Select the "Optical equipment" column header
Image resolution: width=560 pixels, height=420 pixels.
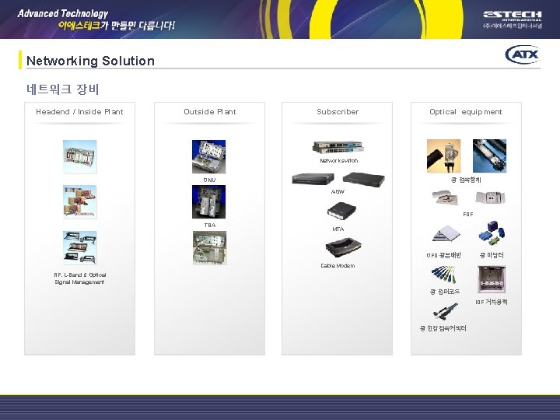click(466, 112)
